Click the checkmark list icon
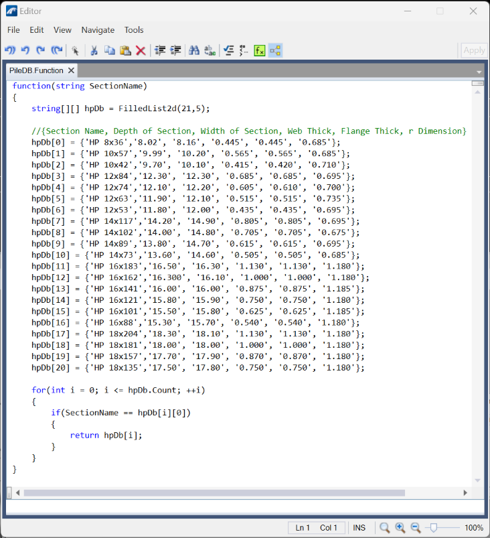 coord(228,51)
